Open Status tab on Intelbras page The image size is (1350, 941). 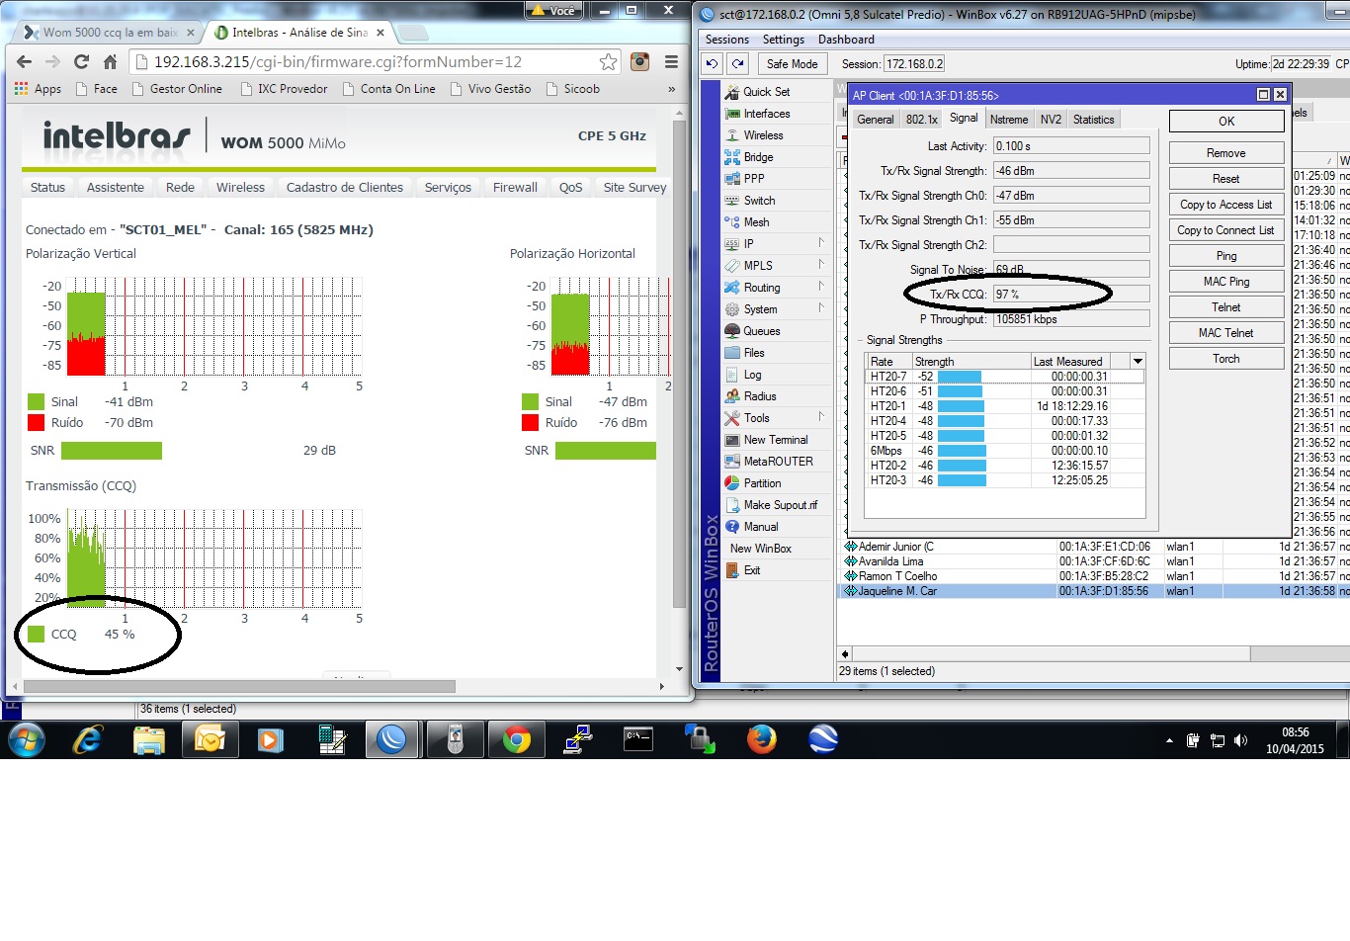click(x=47, y=188)
